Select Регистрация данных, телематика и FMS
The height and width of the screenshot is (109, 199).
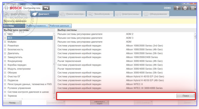click(x=28, y=84)
